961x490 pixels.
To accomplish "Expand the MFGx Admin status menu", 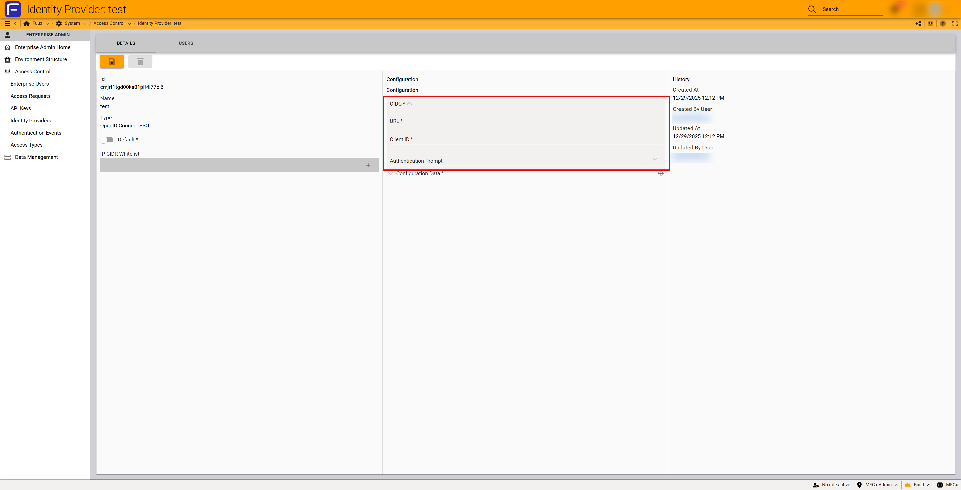I will [896, 485].
